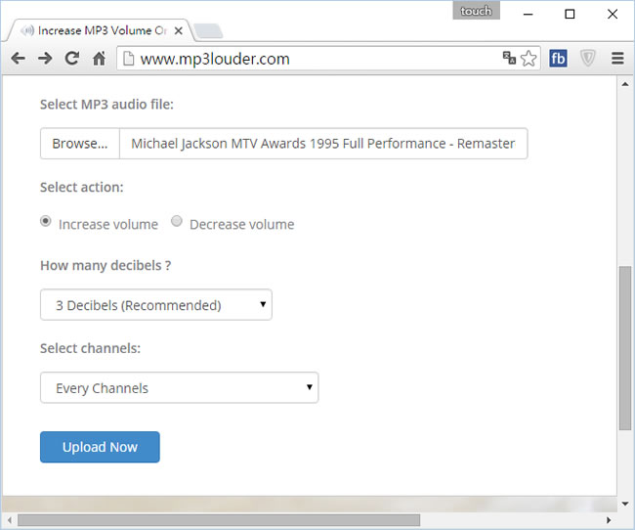Click the horizontal scrollbar thumb
The image size is (635, 530).
(x=220, y=520)
